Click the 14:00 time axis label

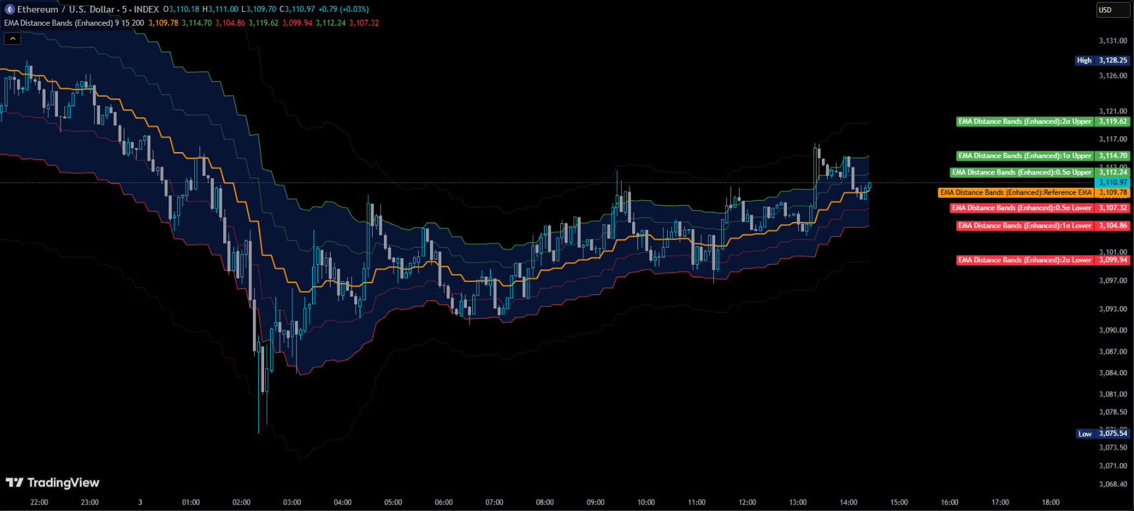coord(848,502)
